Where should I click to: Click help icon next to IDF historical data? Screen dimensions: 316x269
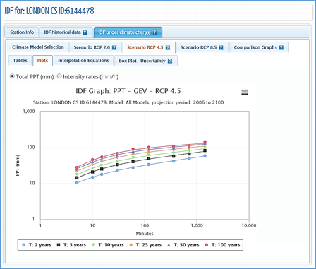point(85,32)
